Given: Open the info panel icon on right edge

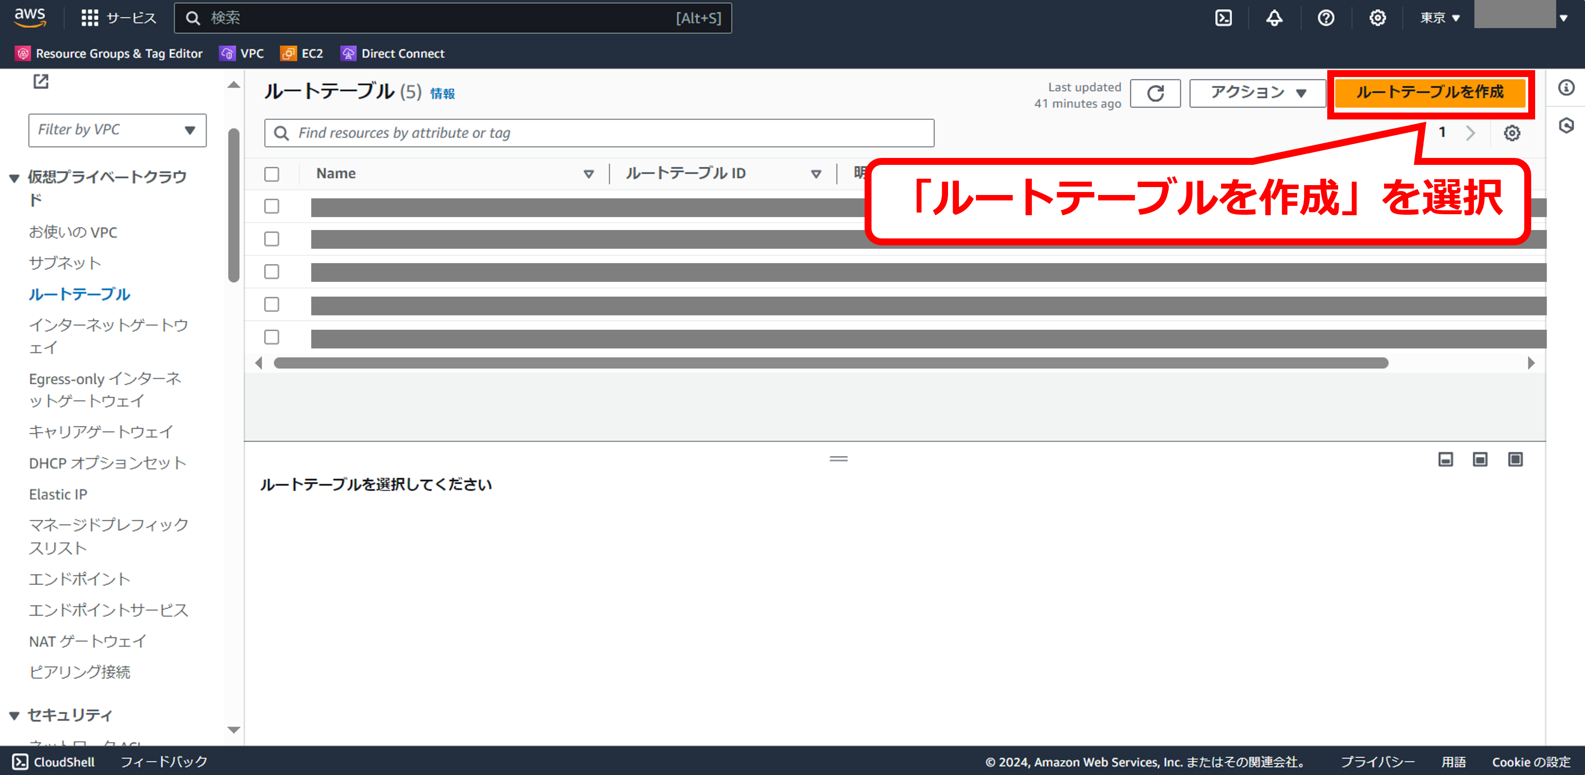Looking at the screenshot, I should click(1566, 87).
